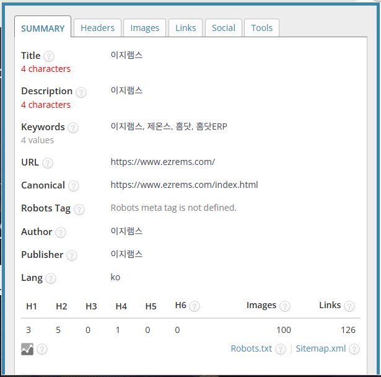Click the H2 count 5
The height and width of the screenshot is (377, 381).
pyautogui.click(x=58, y=330)
